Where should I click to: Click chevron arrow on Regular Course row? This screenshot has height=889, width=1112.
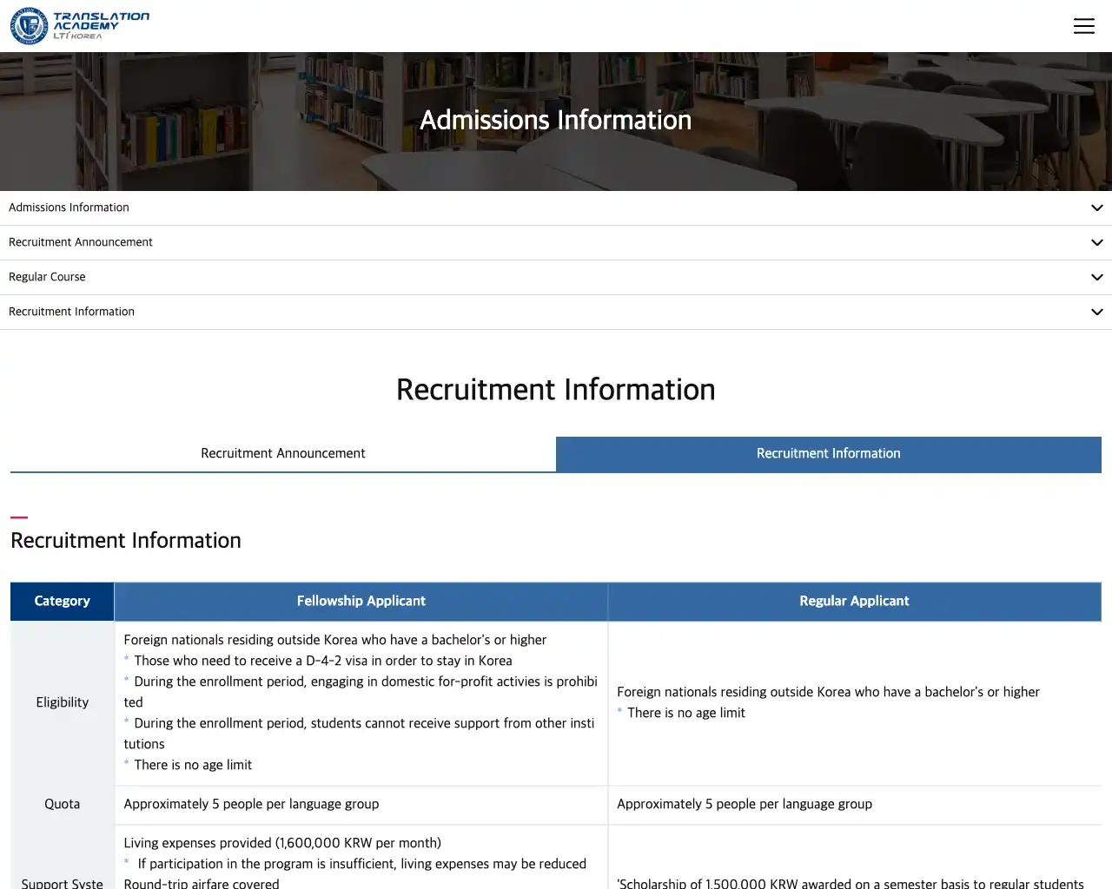(x=1096, y=278)
